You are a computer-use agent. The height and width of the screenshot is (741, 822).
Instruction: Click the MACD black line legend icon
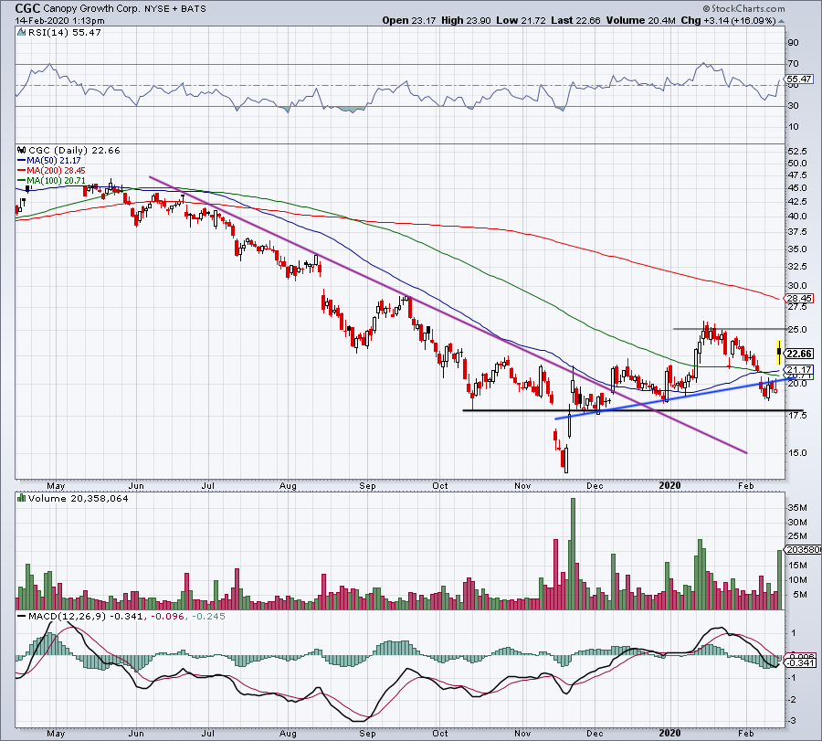point(22,616)
